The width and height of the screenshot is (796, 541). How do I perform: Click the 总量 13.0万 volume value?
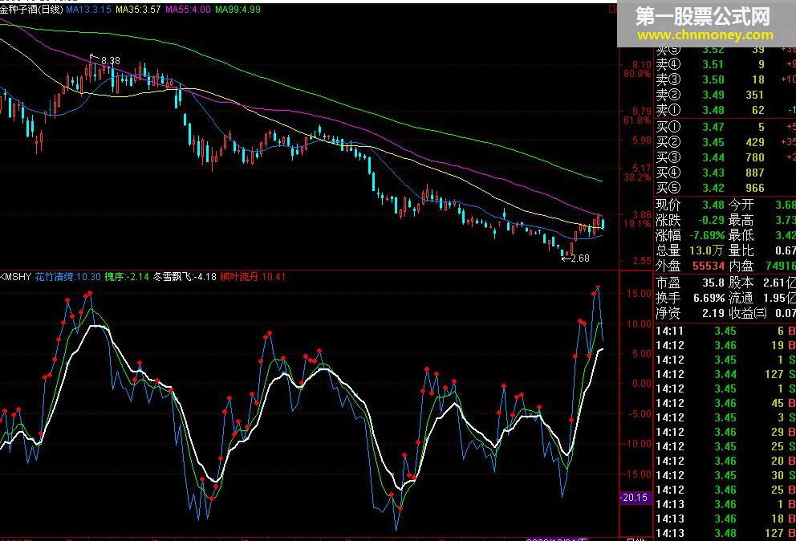tap(706, 250)
